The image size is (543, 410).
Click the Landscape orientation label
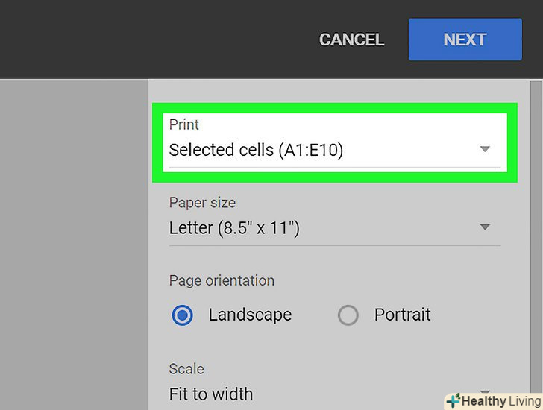[250, 315]
